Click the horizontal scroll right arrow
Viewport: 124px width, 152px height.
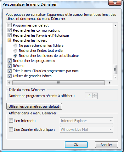click(x=110, y=82)
